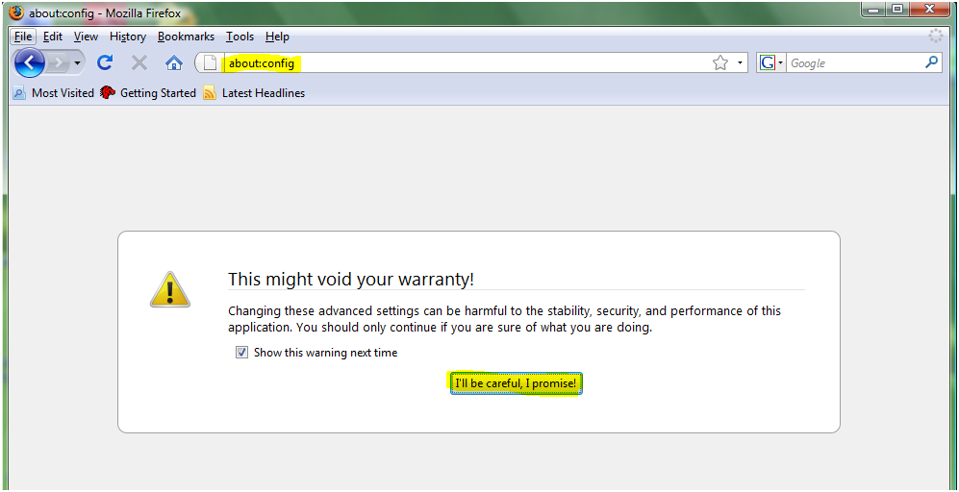The width and height of the screenshot is (959, 492).
Task: Uncheck Show this warning next time
Action: (x=241, y=353)
